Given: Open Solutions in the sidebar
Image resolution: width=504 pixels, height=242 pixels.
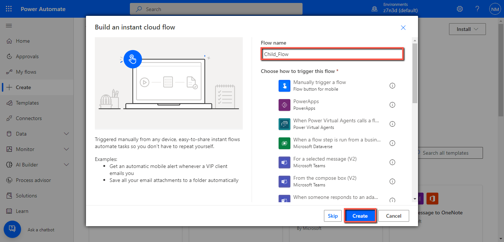Looking at the screenshot, I should point(37,196).
